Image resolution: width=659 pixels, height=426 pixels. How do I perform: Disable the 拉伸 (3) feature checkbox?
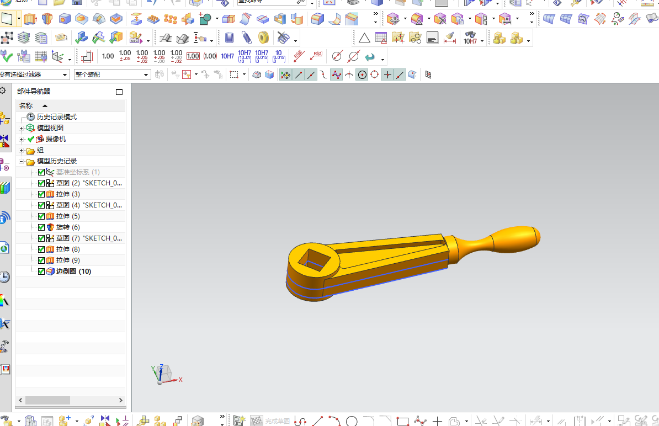click(x=41, y=194)
